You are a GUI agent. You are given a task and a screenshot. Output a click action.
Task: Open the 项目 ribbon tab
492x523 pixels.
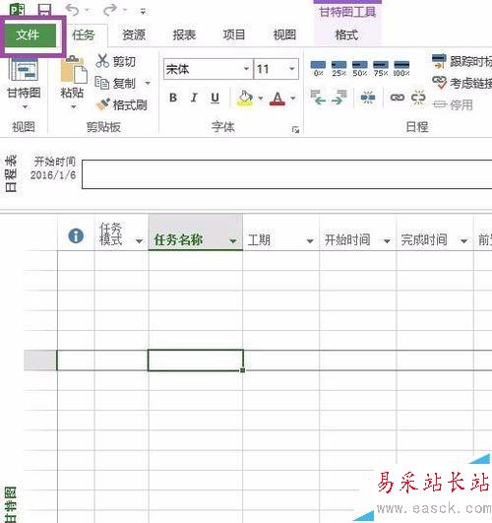tap(234, 35)
